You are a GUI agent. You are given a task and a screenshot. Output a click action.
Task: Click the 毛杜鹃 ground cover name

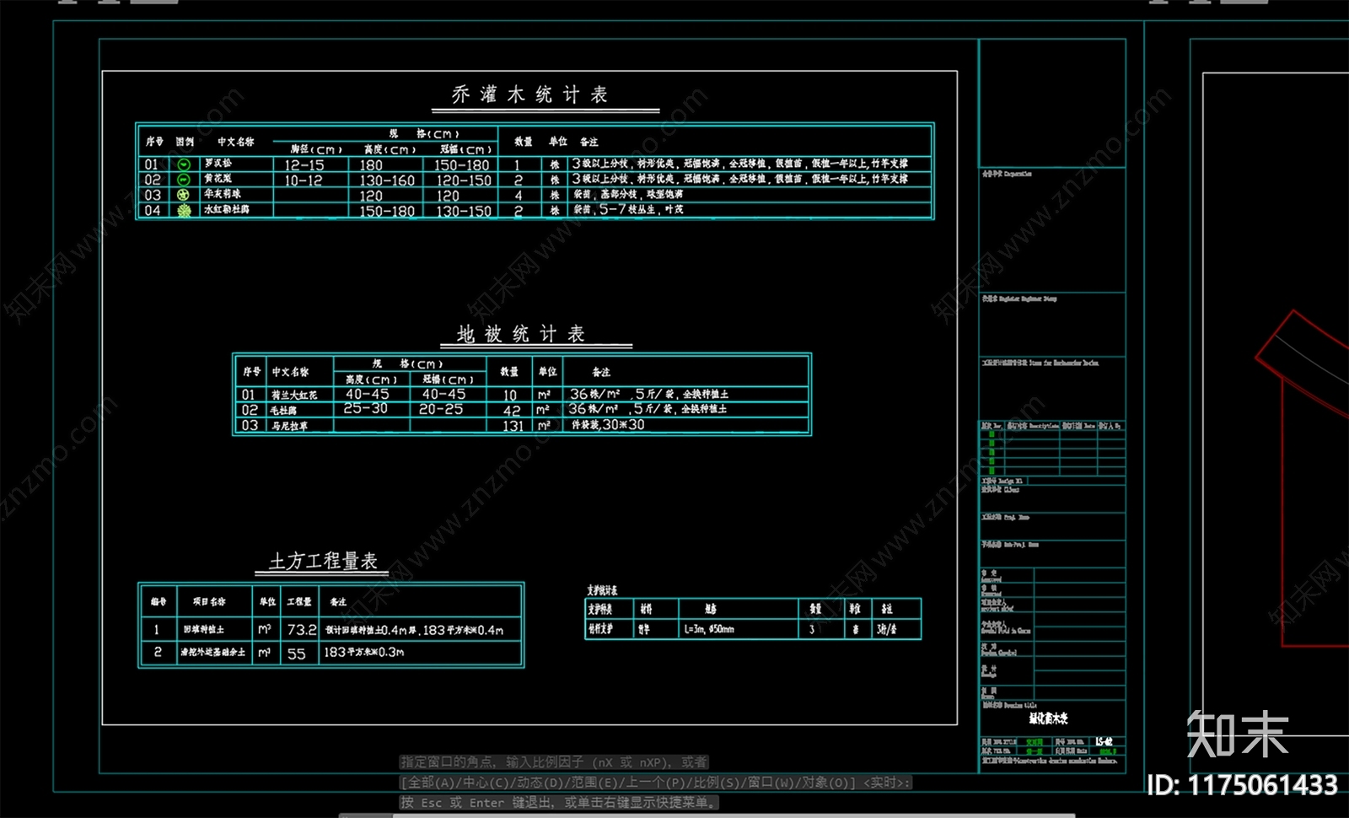coord(283,410)
